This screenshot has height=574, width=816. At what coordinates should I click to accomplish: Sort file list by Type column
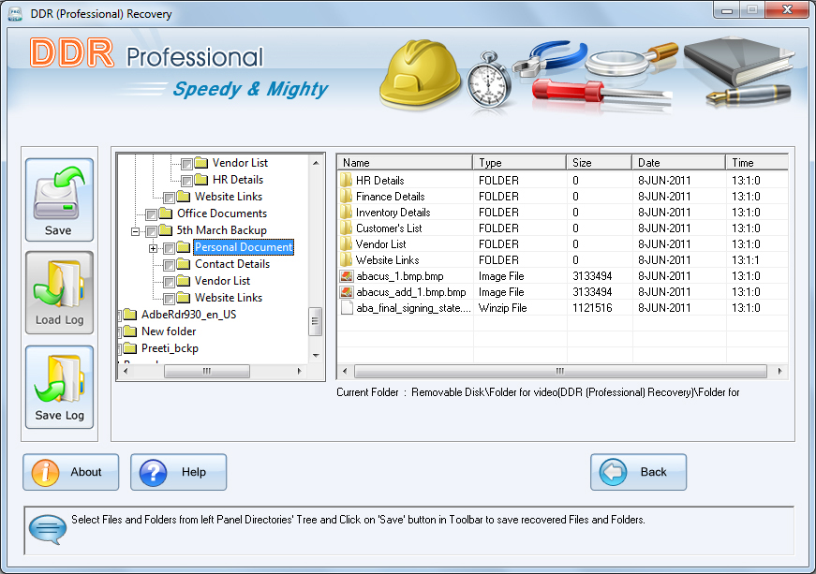click(519, 162)
